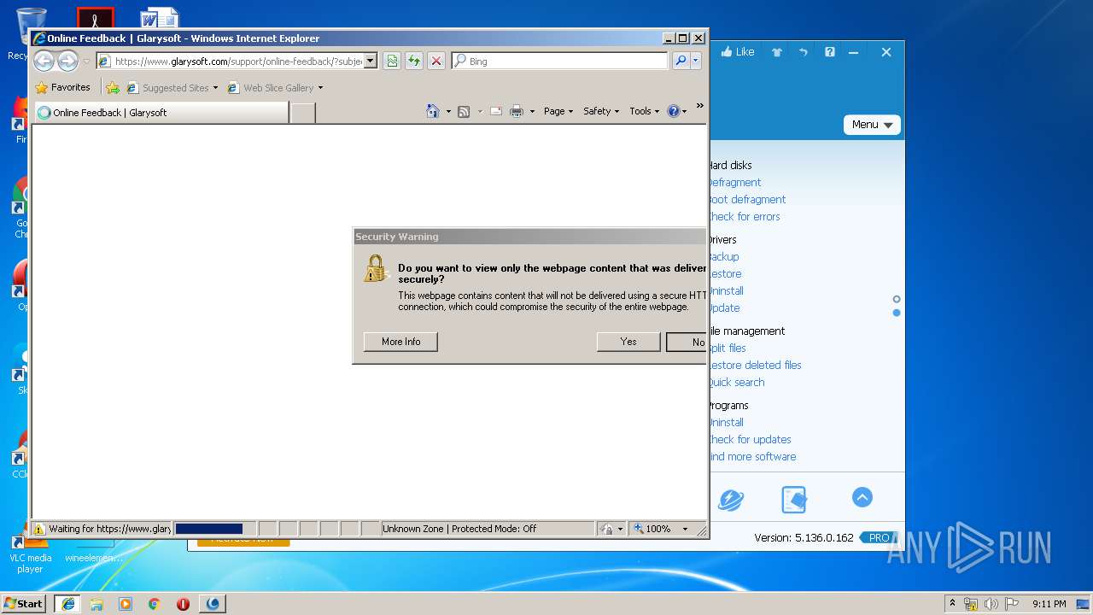Click Boot defragment link
1093x615 pixels.
tap(747, 200)
